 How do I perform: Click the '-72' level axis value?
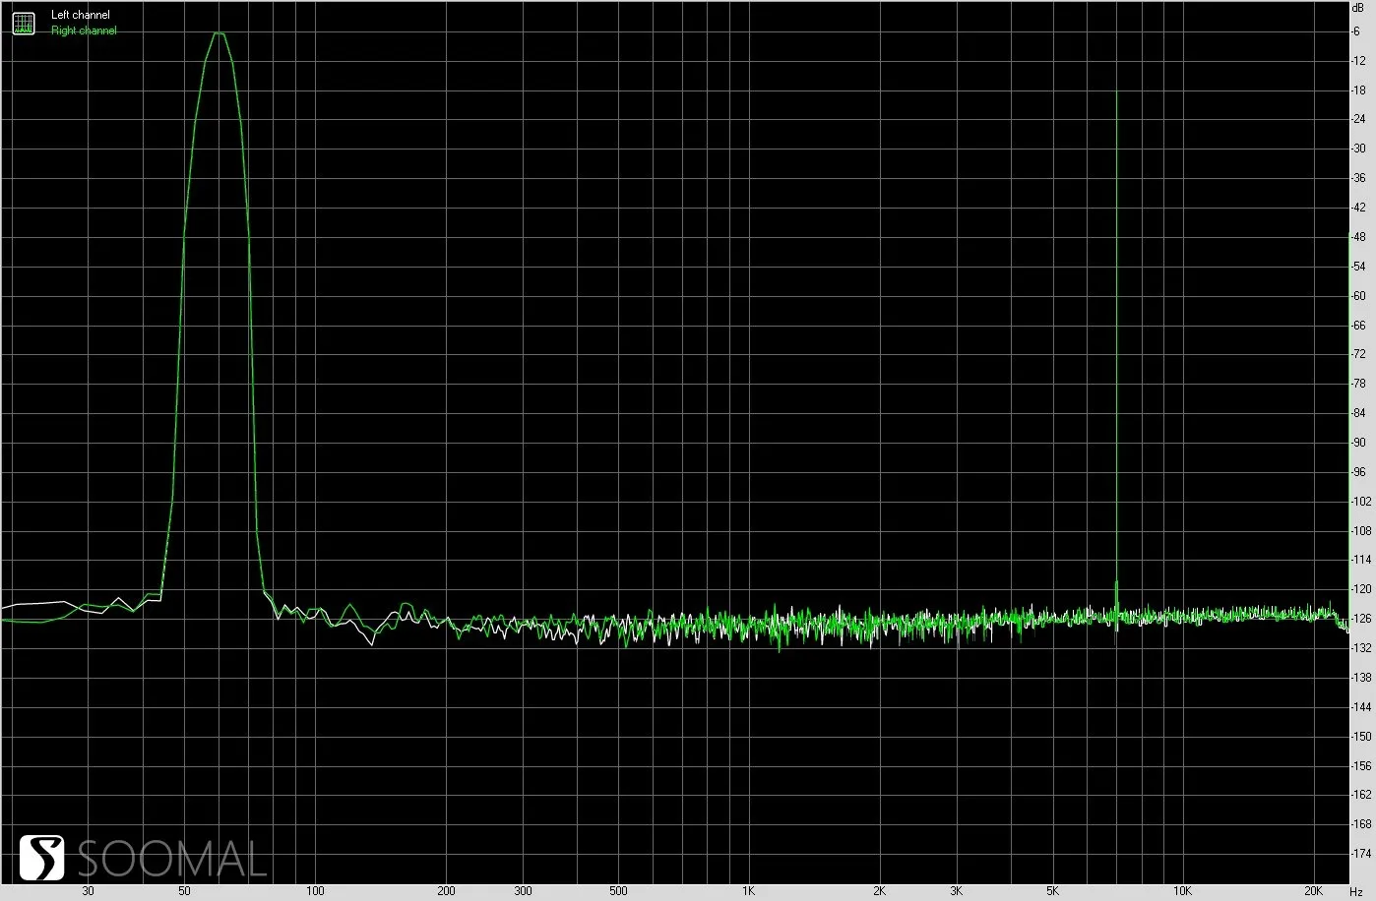(1358, 354)
